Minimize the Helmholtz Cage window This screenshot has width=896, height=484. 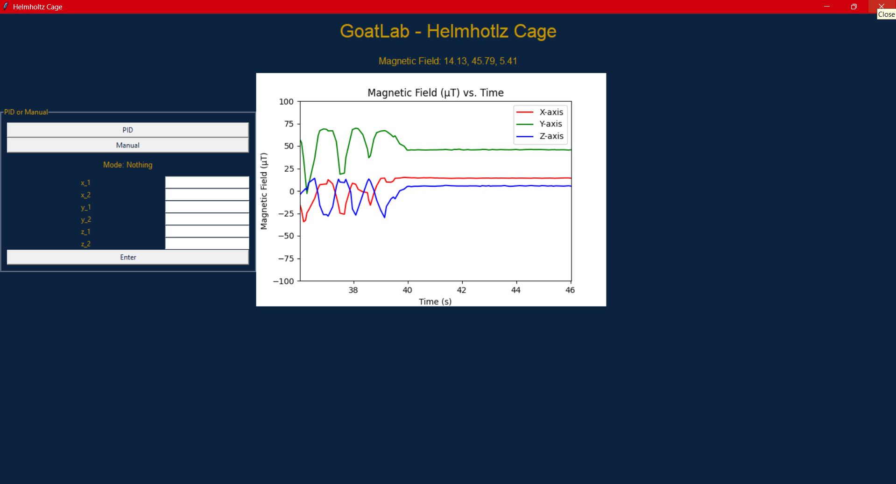point(827,7)
